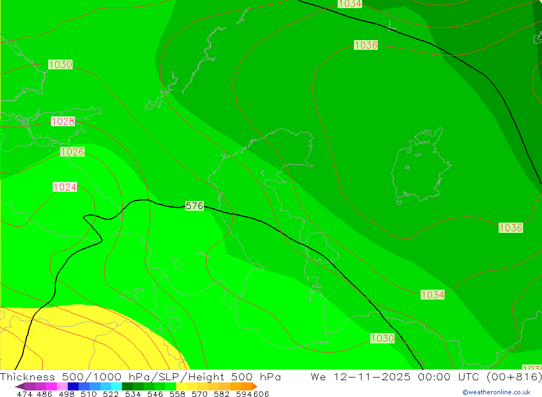Click the 582 legend value
542x397 pixels.
point(222,394)
